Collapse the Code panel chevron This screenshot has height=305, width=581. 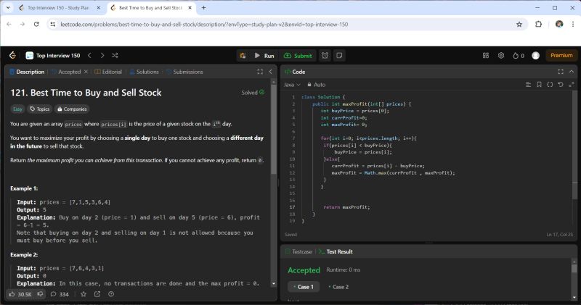572,72
